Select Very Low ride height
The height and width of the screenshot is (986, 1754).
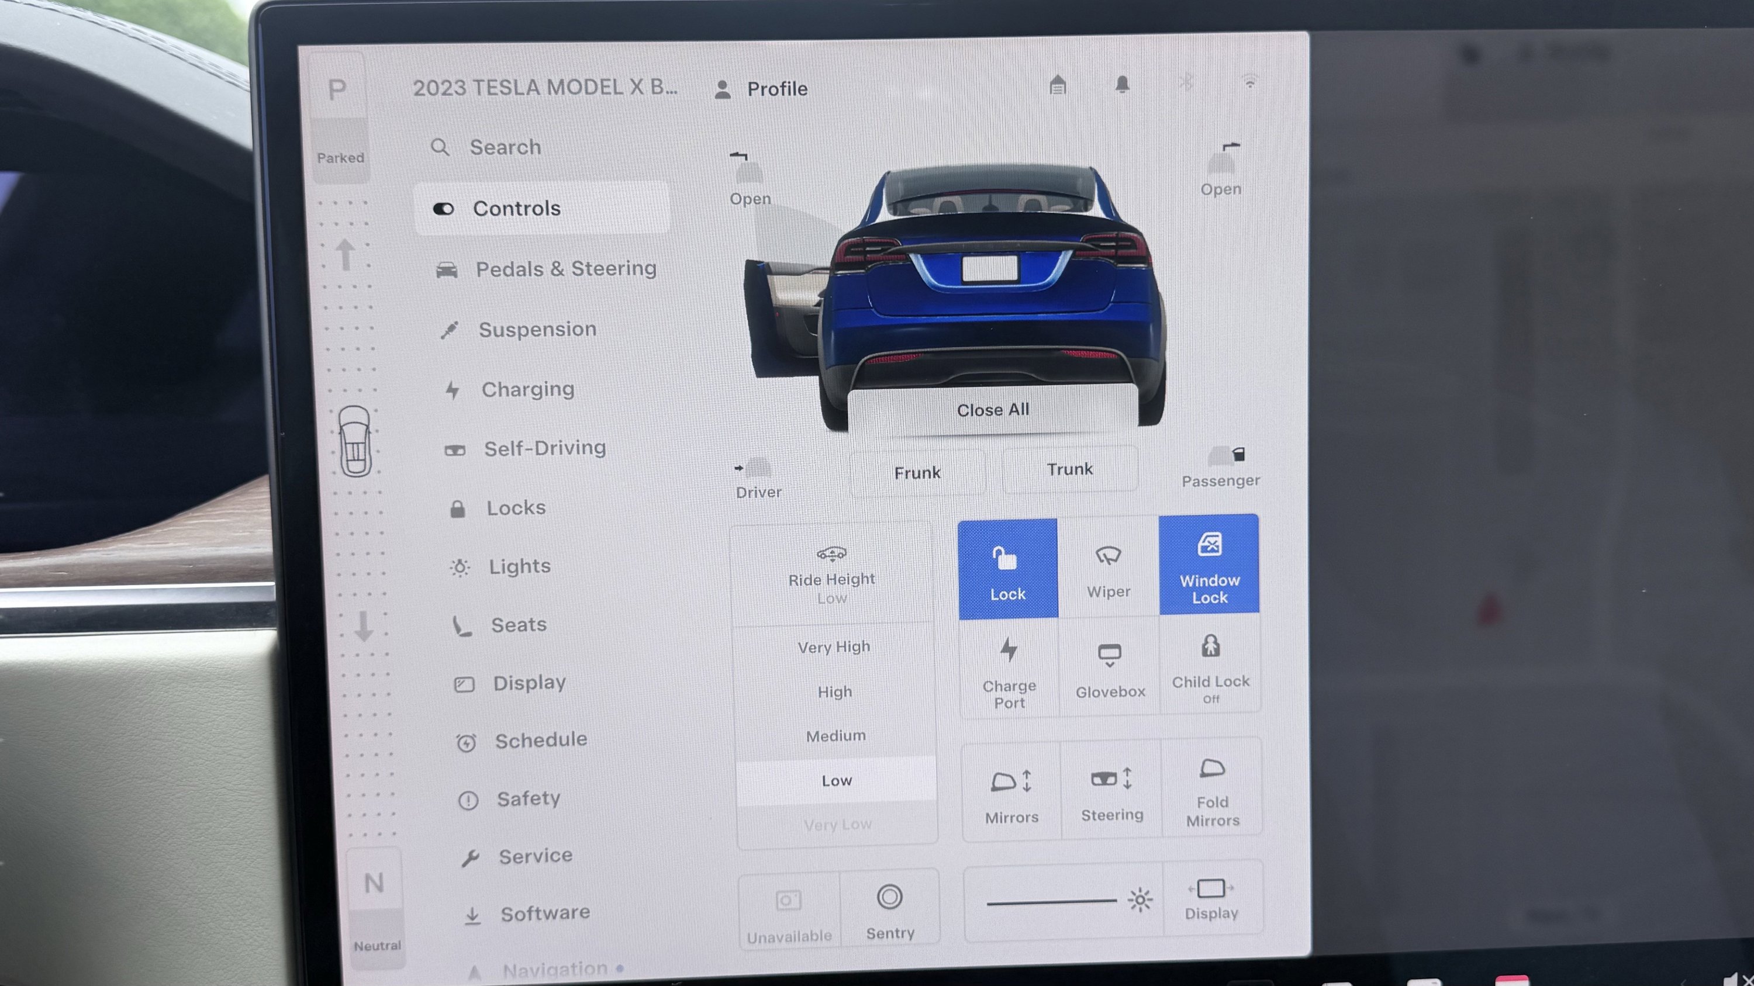click(x=837, y=825)
